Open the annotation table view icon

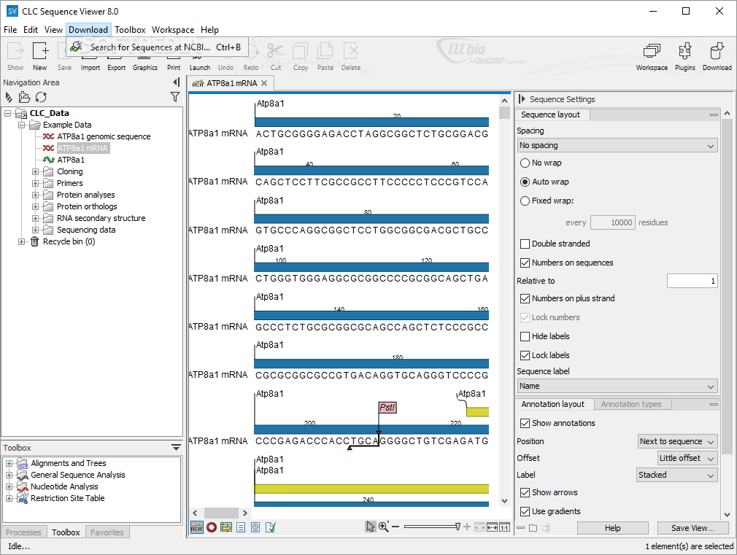[x=226, y=527]
